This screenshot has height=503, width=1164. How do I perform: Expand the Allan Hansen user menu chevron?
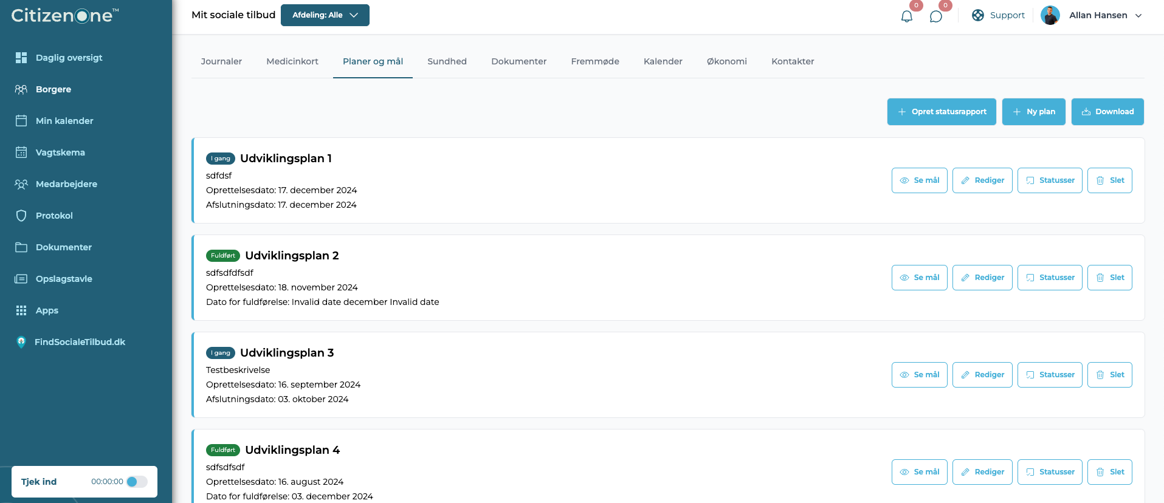[x=1138, y=16]
